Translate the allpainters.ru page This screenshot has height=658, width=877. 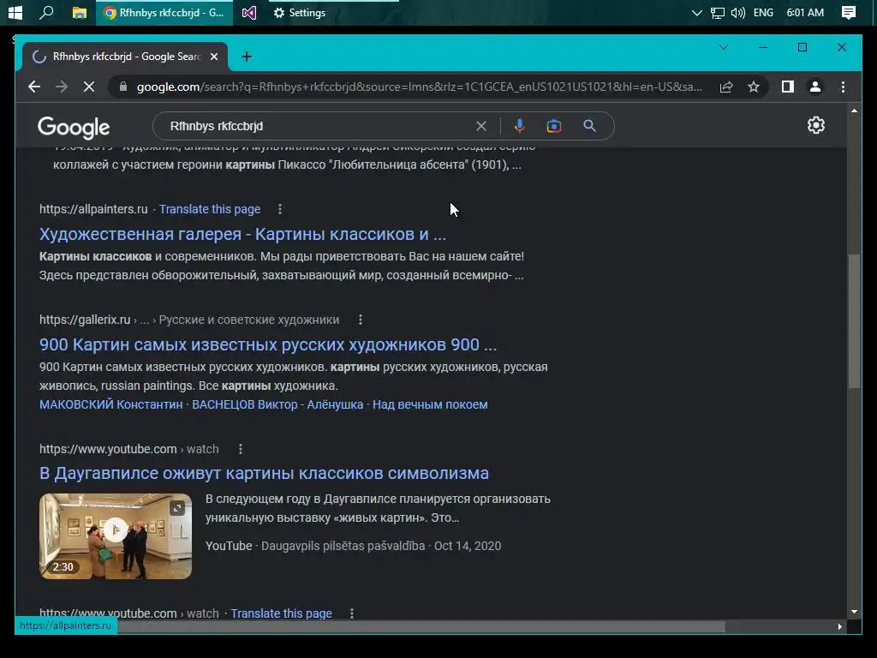coord(210,209)
